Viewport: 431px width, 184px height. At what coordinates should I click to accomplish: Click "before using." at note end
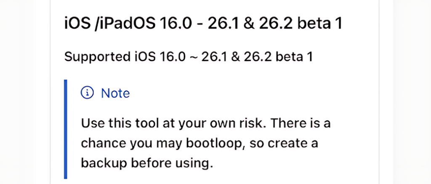click(x=172, y=164)
